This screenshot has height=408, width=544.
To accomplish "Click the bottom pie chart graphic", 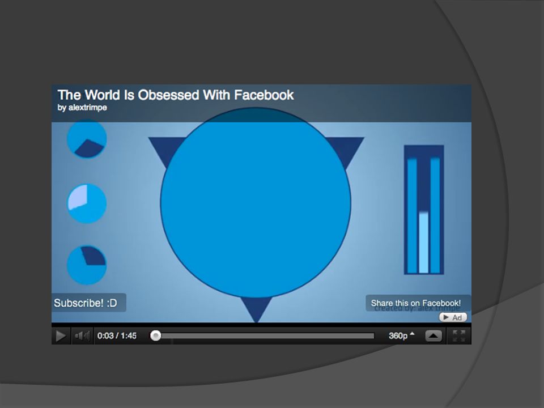I will (86, 265).
